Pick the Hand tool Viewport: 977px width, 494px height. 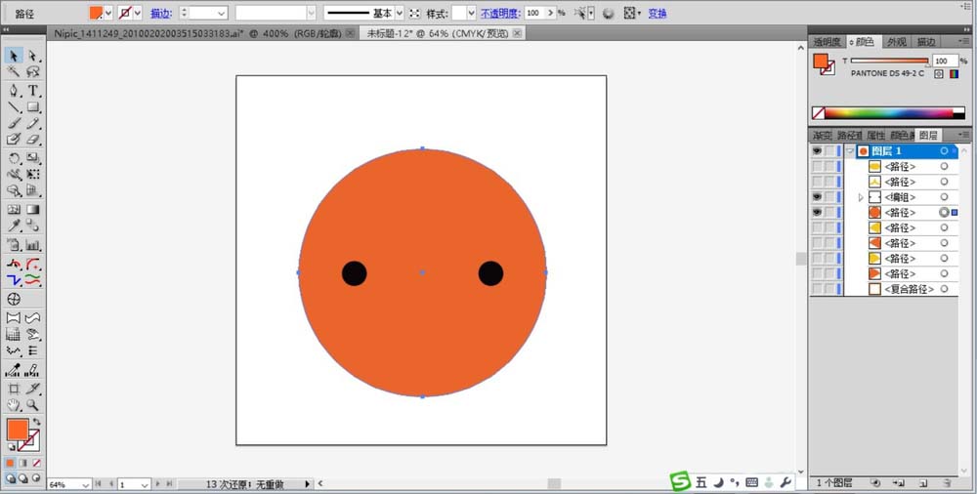click(14, 404)
